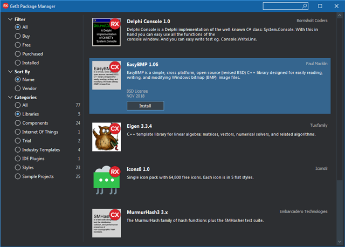Image resolution: width=345 pixels, height=247 pixels.
Task: Collapse the Filter section
Action: (10, 19)
